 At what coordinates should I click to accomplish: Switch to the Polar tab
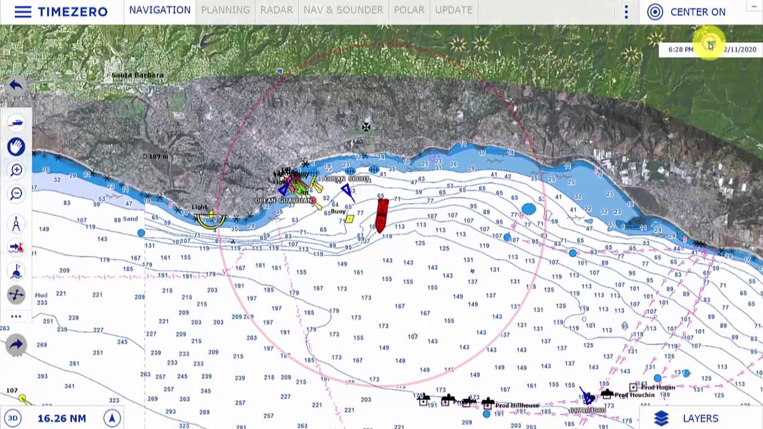click(409, 10)
